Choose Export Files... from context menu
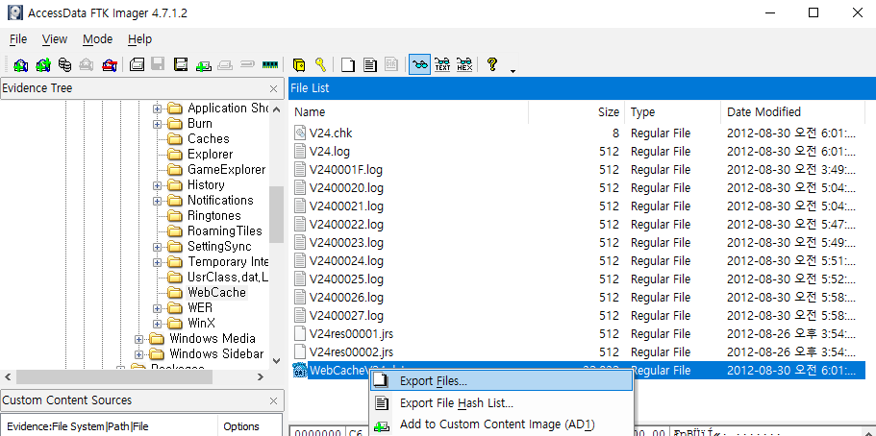Image resolution: width=876 pixels, height=436 pixels. pos(501,381)
